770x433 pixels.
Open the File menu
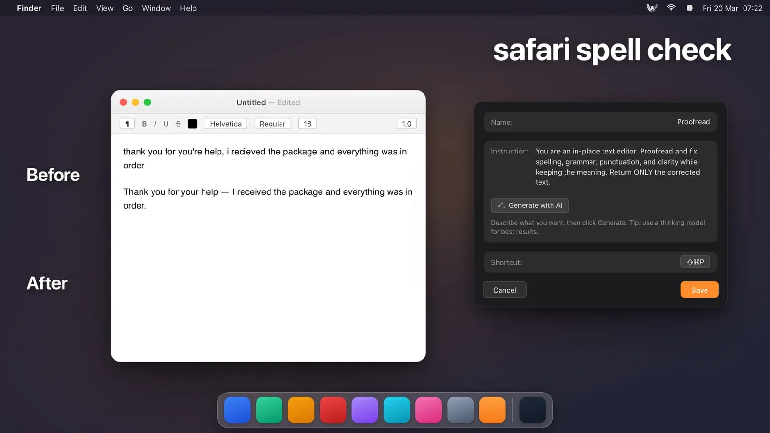click(57, 8)
